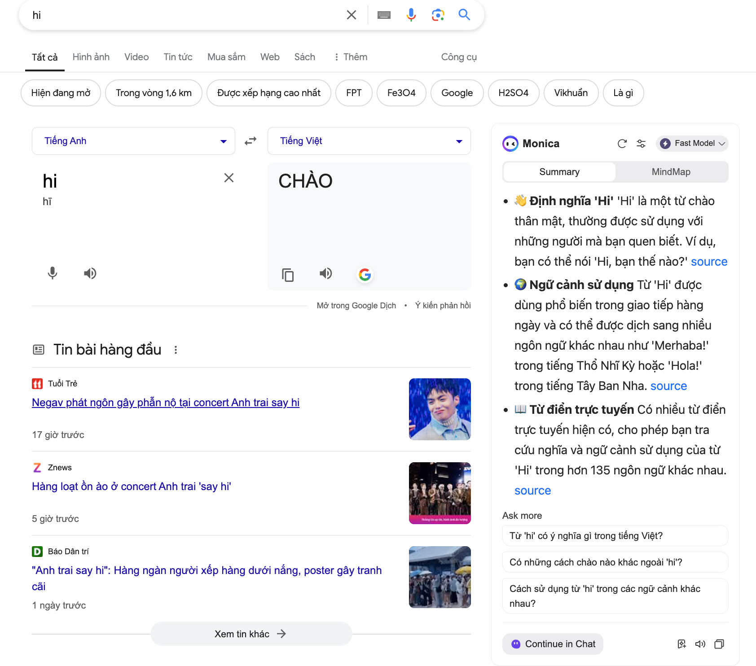Clear the translation source text 'hi'
This screenshot has height=666, width=756.
[229, 178]
